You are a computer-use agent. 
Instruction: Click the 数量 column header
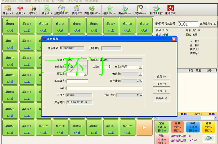tap(198, 70)
